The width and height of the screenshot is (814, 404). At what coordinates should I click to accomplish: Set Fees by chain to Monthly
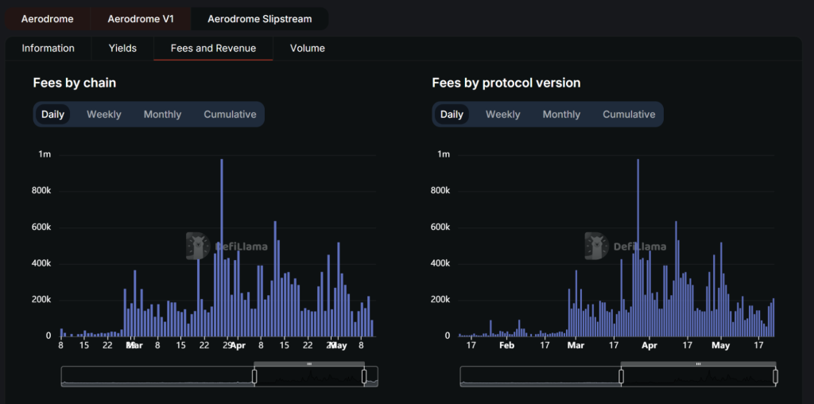[x=162, y=115]
